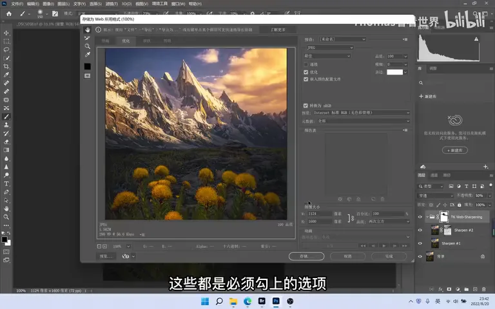Open layer opacity 50% dropdown
This screenshot has height=309, width=495.
[x=490, y=196]
